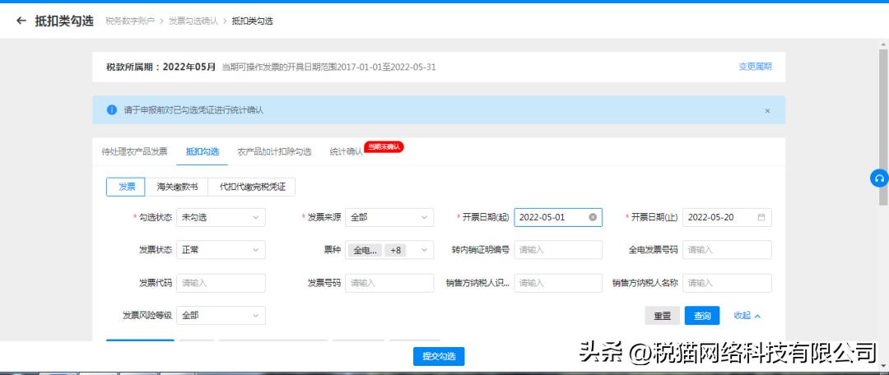Click the 税款所属期：2022年05月 text
The width and height of the screenshot is (889, 375).
click(x=161, y=67)
